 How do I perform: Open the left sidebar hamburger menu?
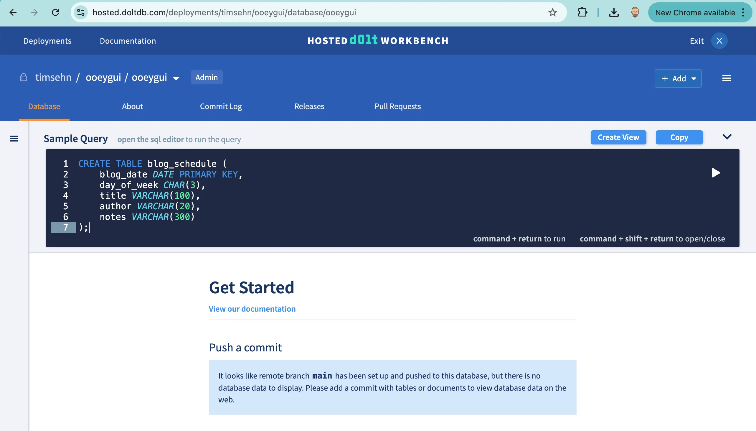(x=14, y=139)
